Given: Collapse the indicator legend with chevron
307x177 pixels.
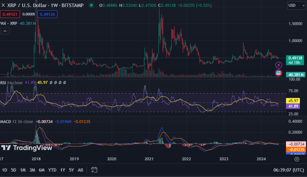Looking at the screenshot, I should pos(5,31).
